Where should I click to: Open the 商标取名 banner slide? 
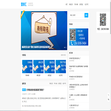point(44,31)
